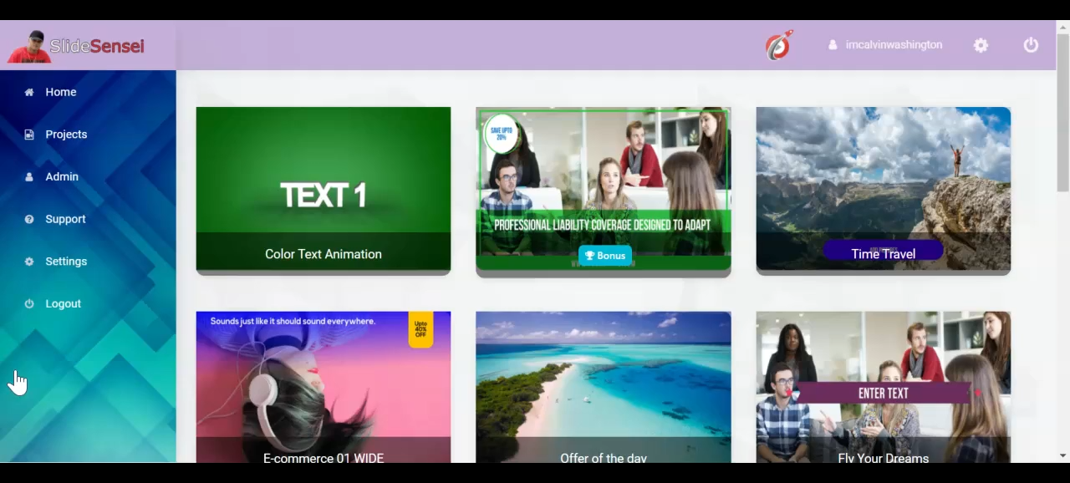1070x483 pixels.
Task: Click the blue Bonus badge button
Action: point(605,256)
